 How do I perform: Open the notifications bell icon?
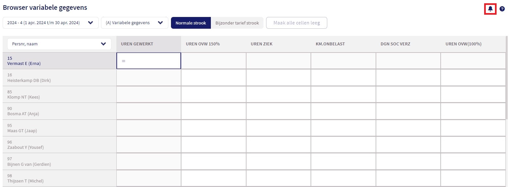pyautogui.click(x=490, y=9)
